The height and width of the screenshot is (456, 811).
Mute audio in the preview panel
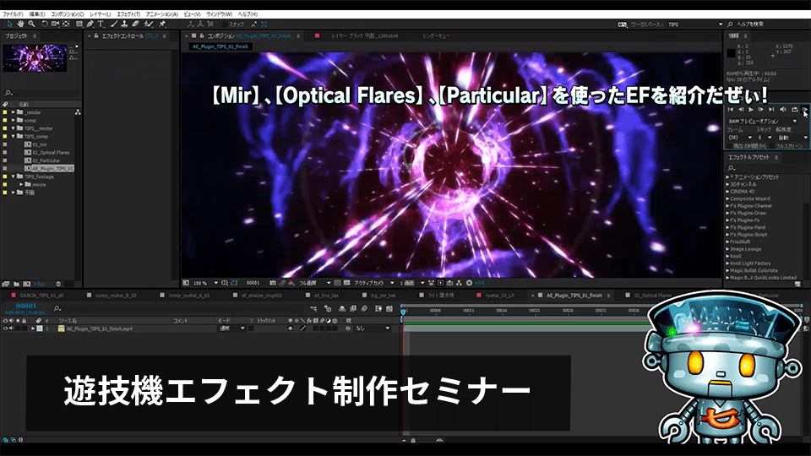(x=783, y=109)
